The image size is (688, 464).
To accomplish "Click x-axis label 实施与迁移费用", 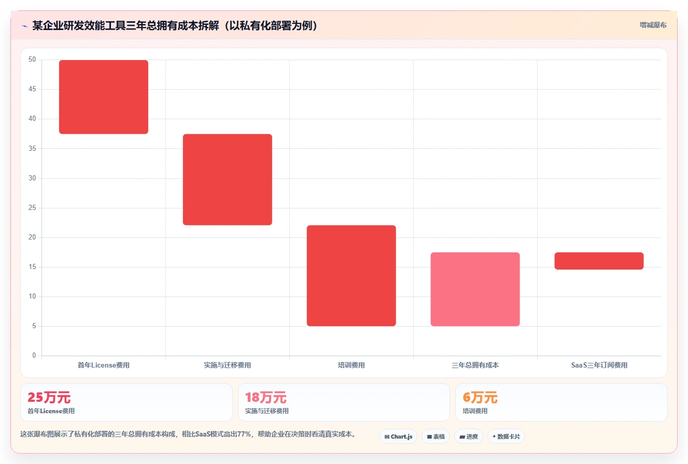I will [228, 365].
